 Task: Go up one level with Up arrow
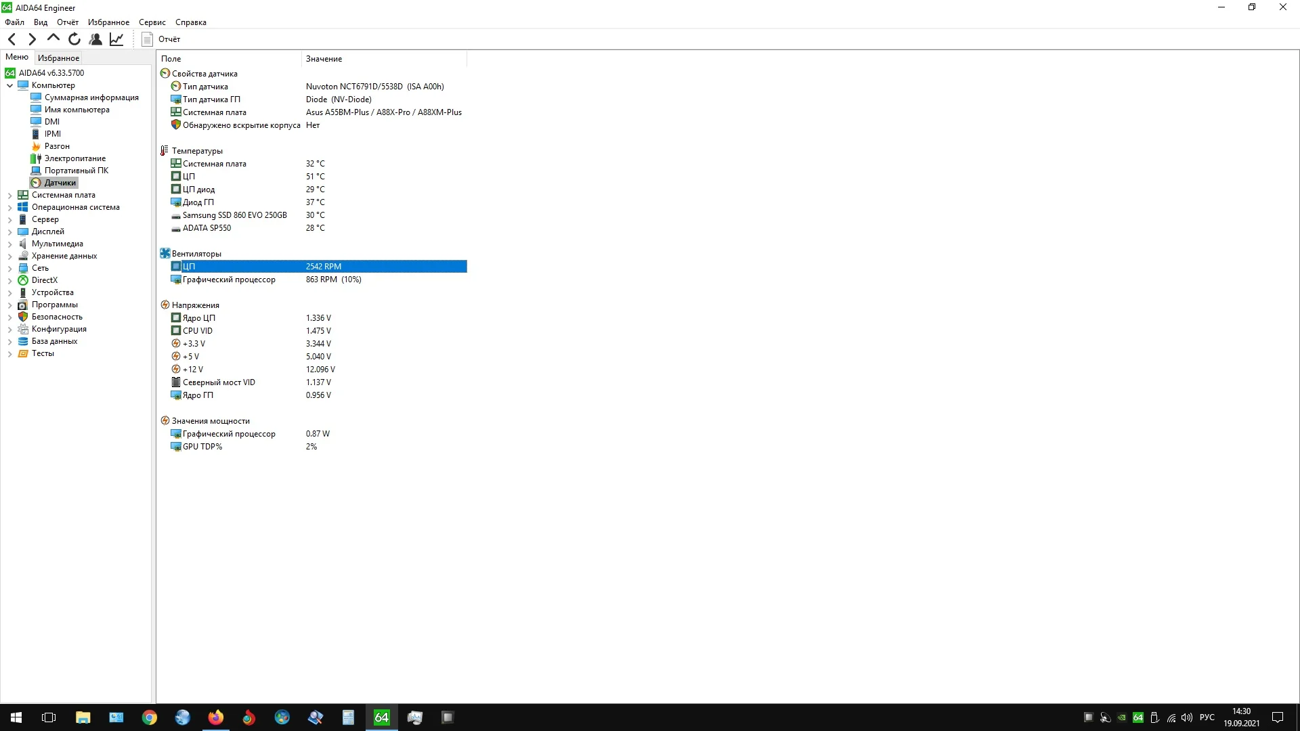[53, 39]
